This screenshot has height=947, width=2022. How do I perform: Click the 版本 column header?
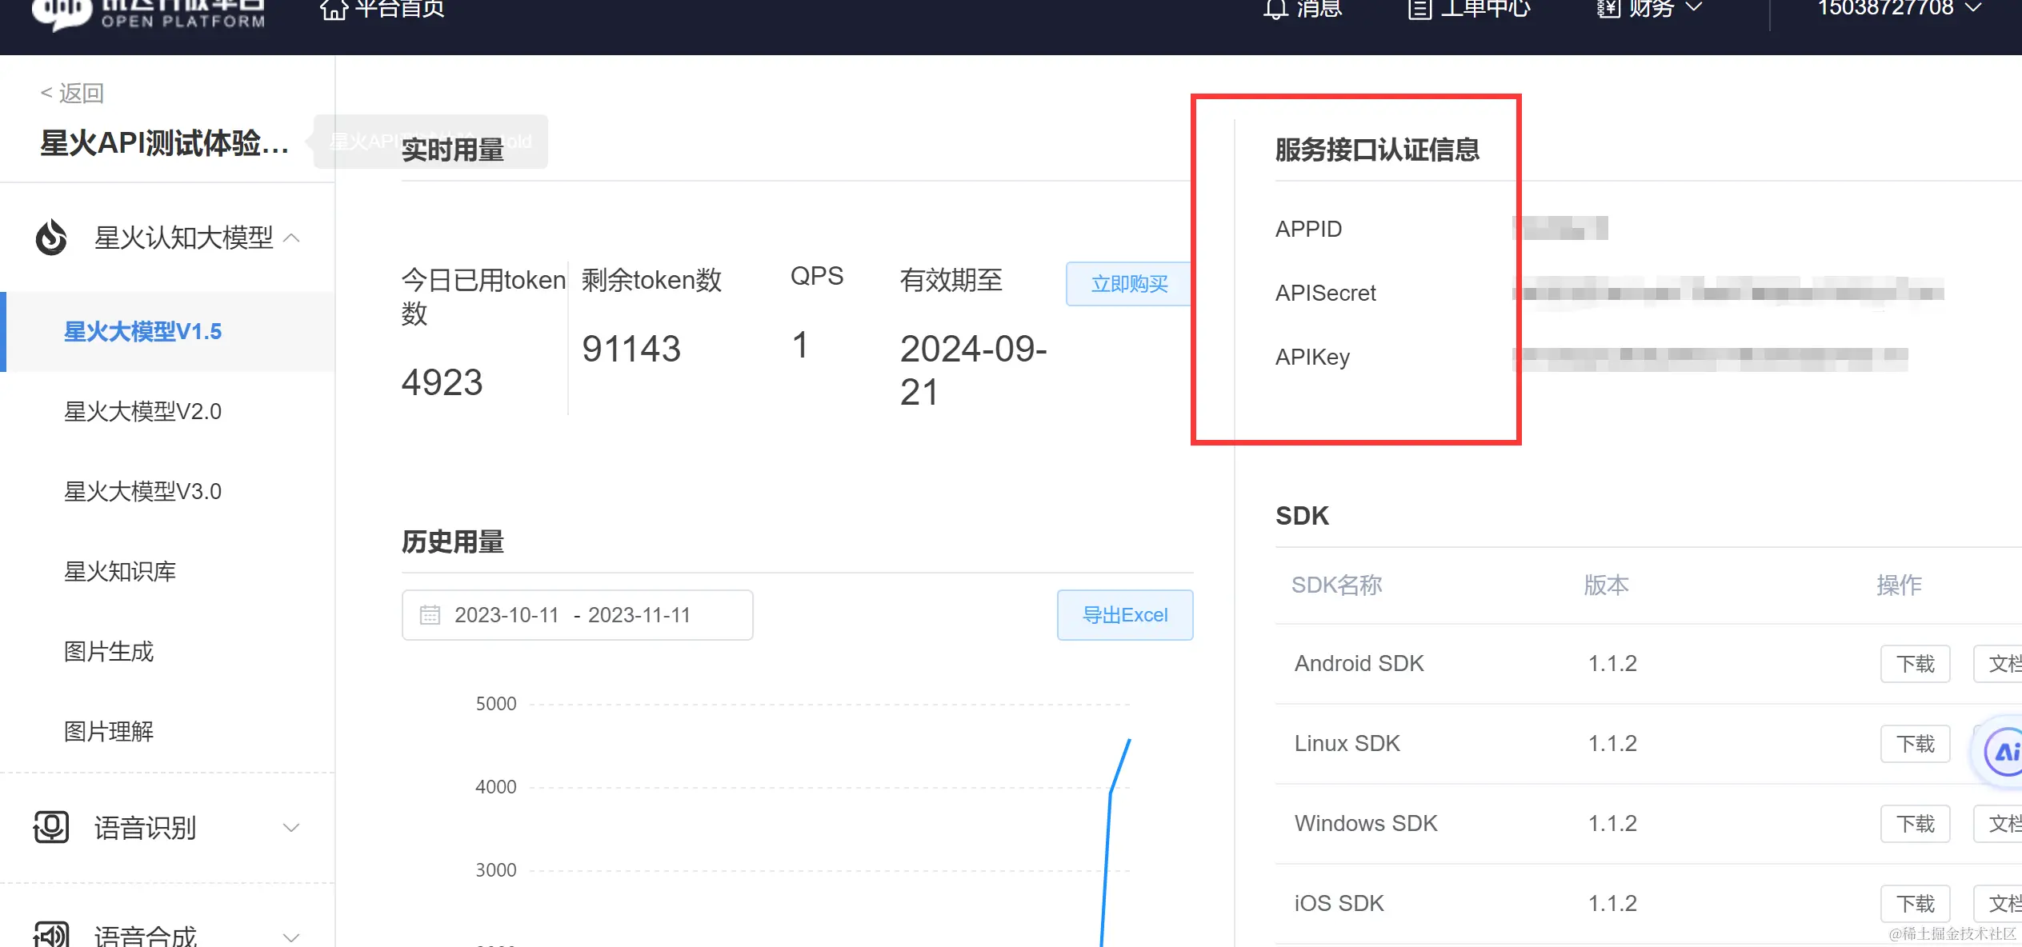click(1606, 585)
